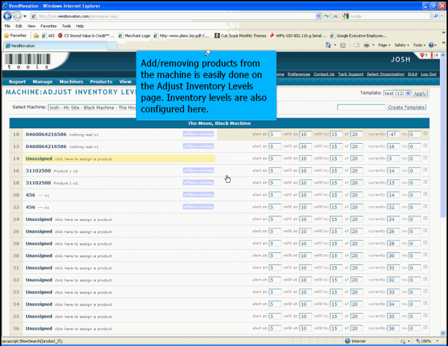This screenshot has width=448, height=346.
Task: Click the Add to Favorites bar icon
Action: (36, 36)
